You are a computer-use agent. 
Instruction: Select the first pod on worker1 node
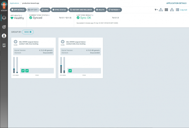23,71
